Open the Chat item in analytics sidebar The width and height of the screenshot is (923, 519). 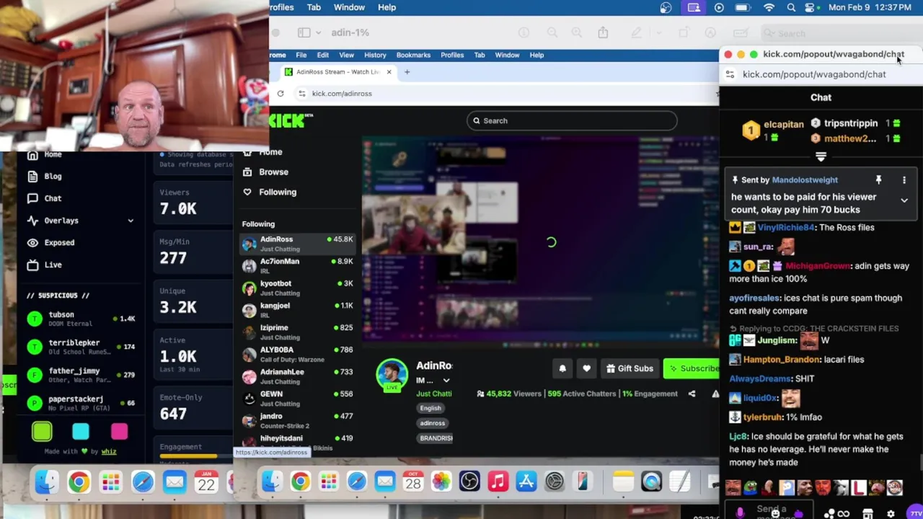(x=45, y=198)
